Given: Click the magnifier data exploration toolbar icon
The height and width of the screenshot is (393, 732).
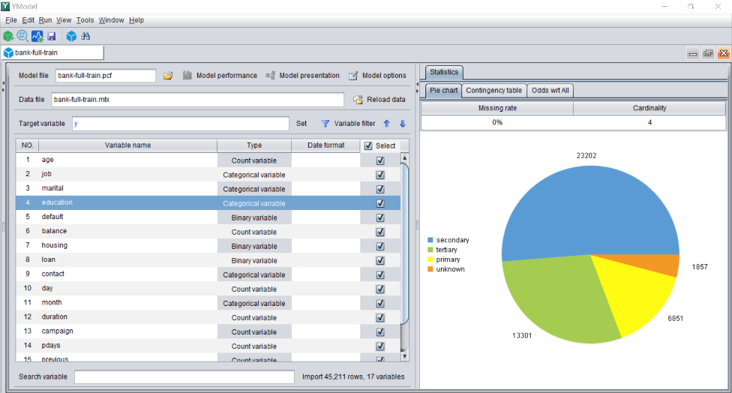Looking at the screenshot, I should [22, 36].
